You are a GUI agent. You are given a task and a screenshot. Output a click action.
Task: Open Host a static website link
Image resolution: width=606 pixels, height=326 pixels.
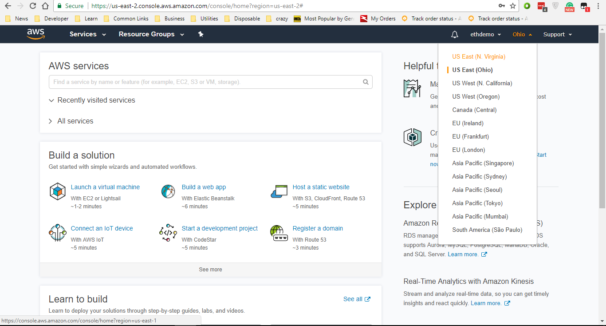[321, 187]
